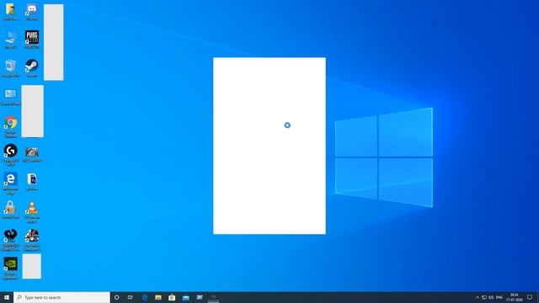Select the NVIDIA GeForce Experience desktop shortcut

10,268
